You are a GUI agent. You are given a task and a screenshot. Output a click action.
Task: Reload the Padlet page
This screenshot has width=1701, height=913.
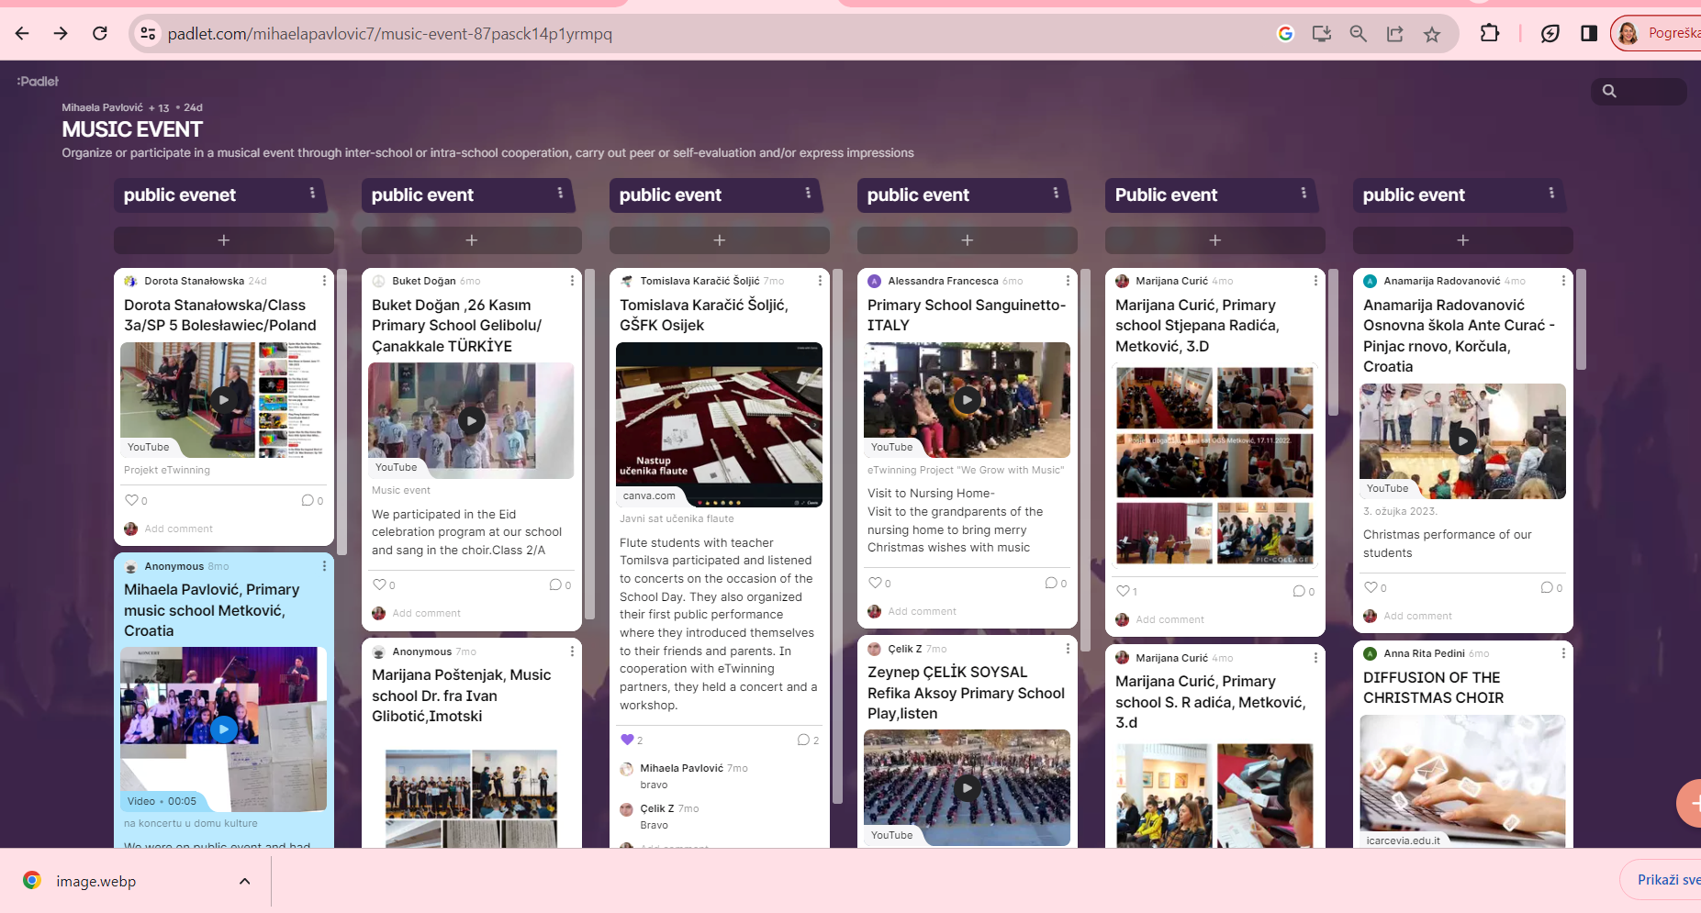pos(100,34)
